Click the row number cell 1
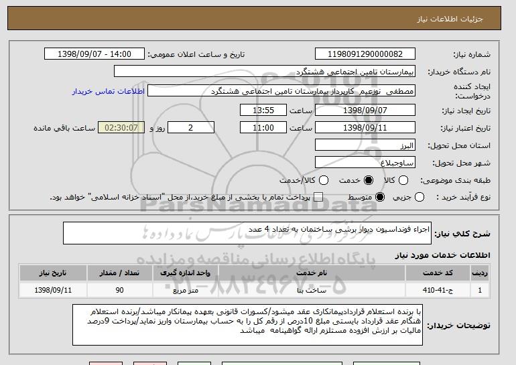This screenshot has height=365, width=516. [x=480, y=290]
